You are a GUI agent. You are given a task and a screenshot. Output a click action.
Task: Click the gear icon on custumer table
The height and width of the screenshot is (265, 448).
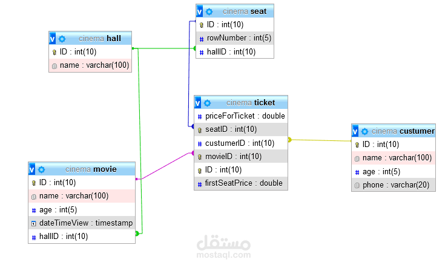pos(364,131)
